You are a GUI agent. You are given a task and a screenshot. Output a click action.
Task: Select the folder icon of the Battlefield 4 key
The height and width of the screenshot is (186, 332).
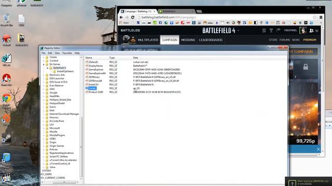click(51, 68)
